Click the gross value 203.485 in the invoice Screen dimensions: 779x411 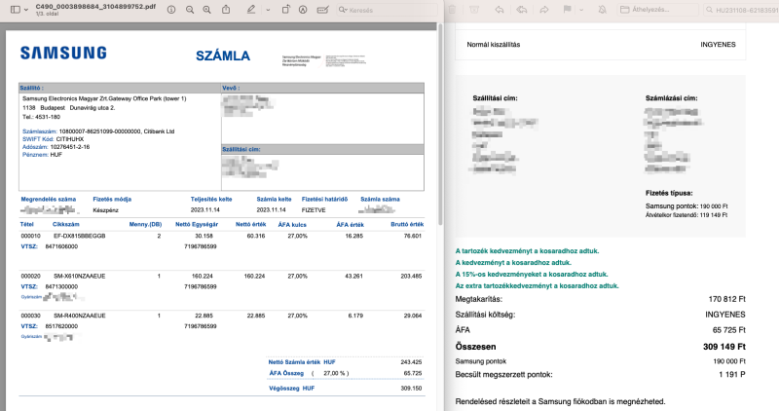(411, 276)
